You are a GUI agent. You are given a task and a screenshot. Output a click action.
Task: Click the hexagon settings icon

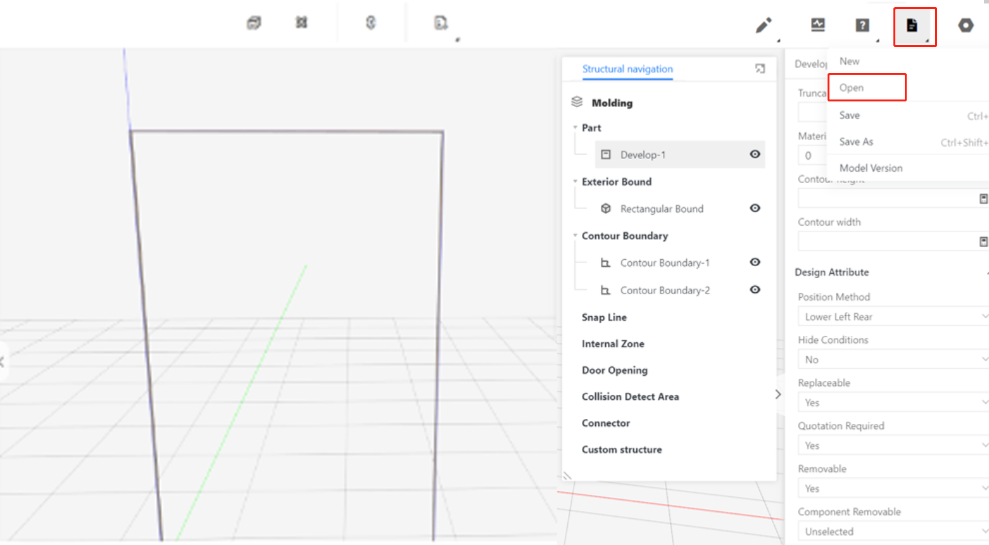965,25
